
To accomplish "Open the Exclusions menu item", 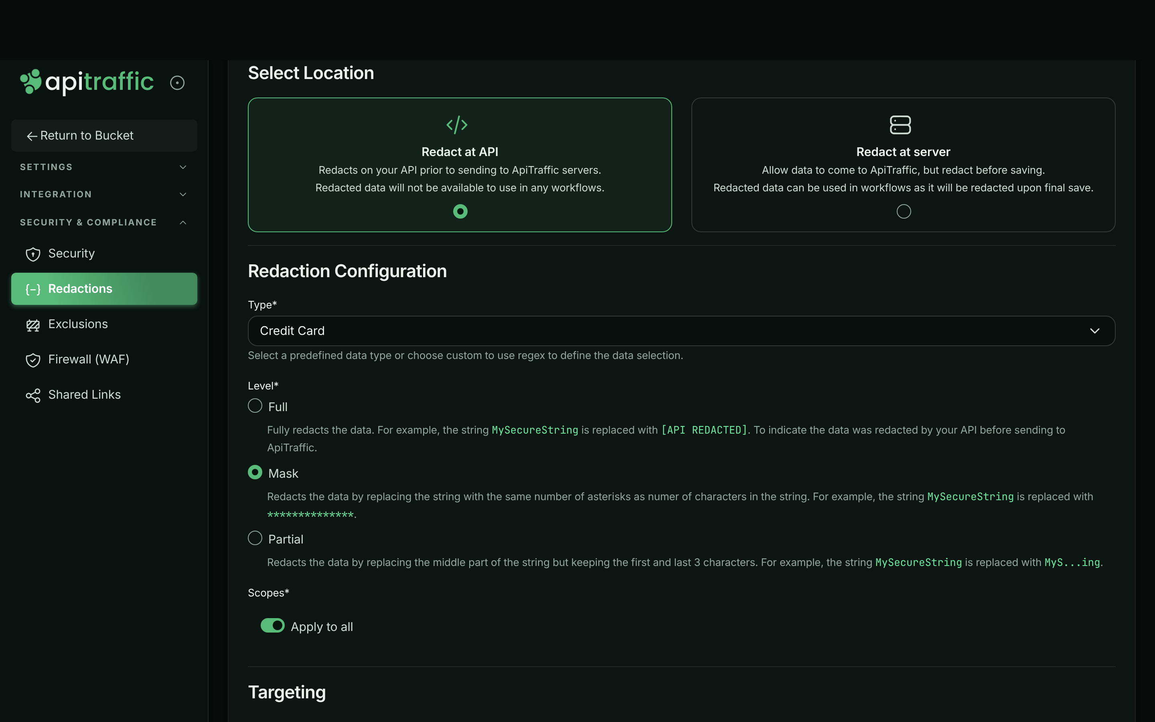I will coord(104,324).
